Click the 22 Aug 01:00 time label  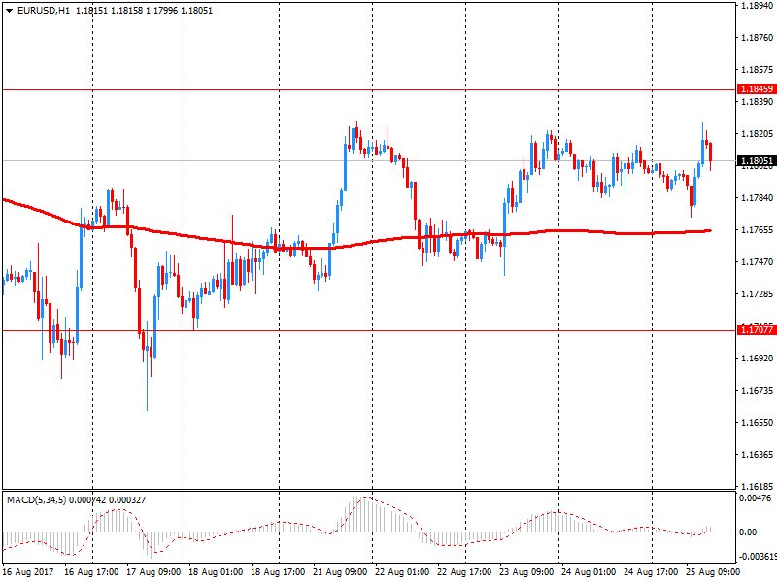pos(402,572)
